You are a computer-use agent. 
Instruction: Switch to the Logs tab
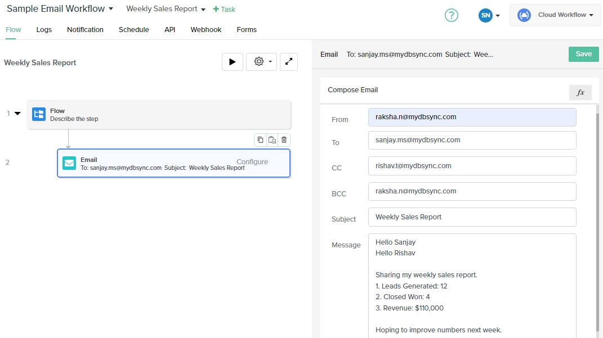(x=44, y=30)
